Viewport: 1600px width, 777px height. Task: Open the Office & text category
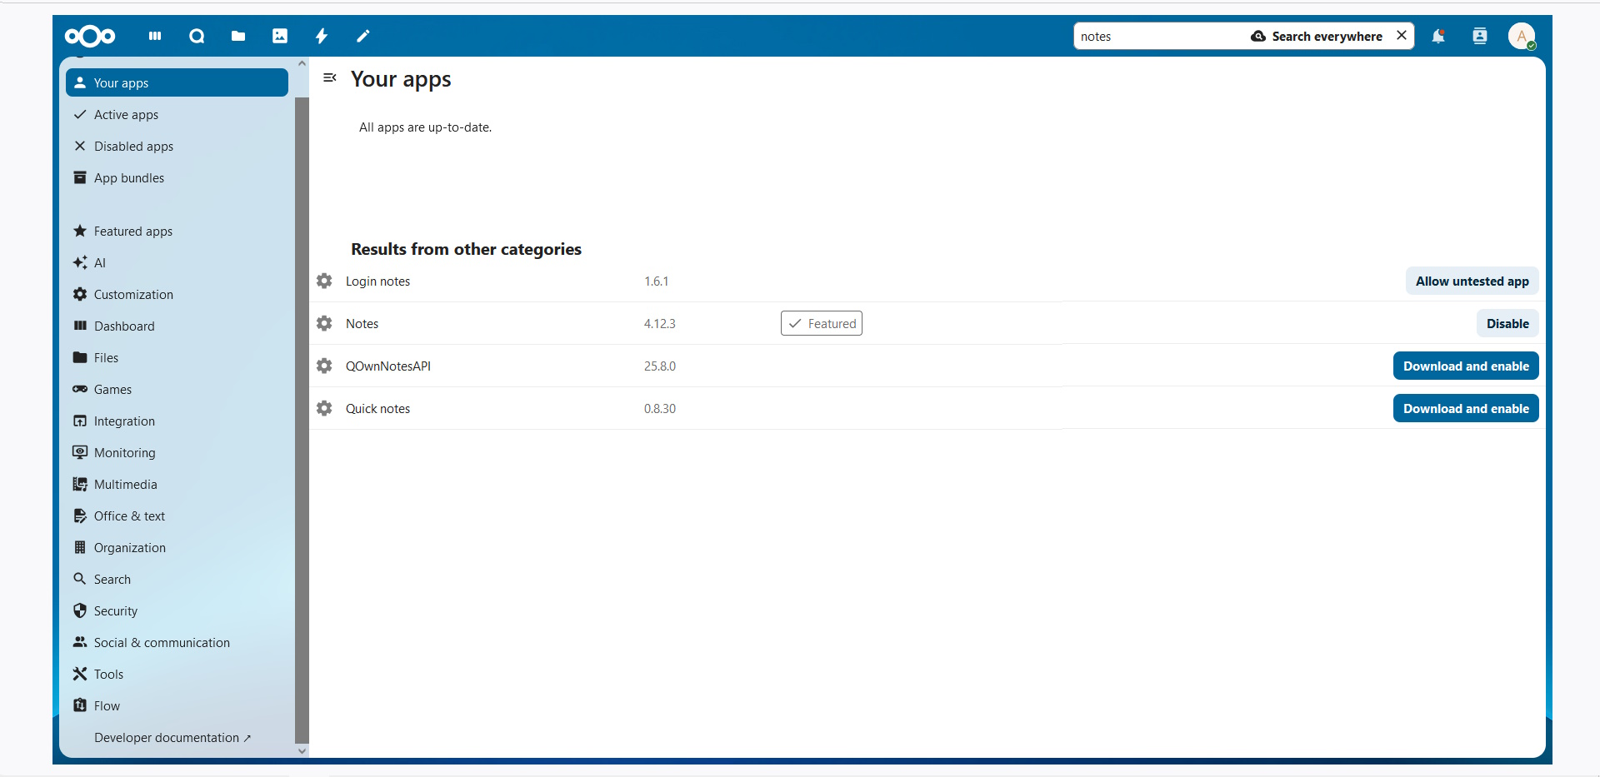[x=177, y=516]
